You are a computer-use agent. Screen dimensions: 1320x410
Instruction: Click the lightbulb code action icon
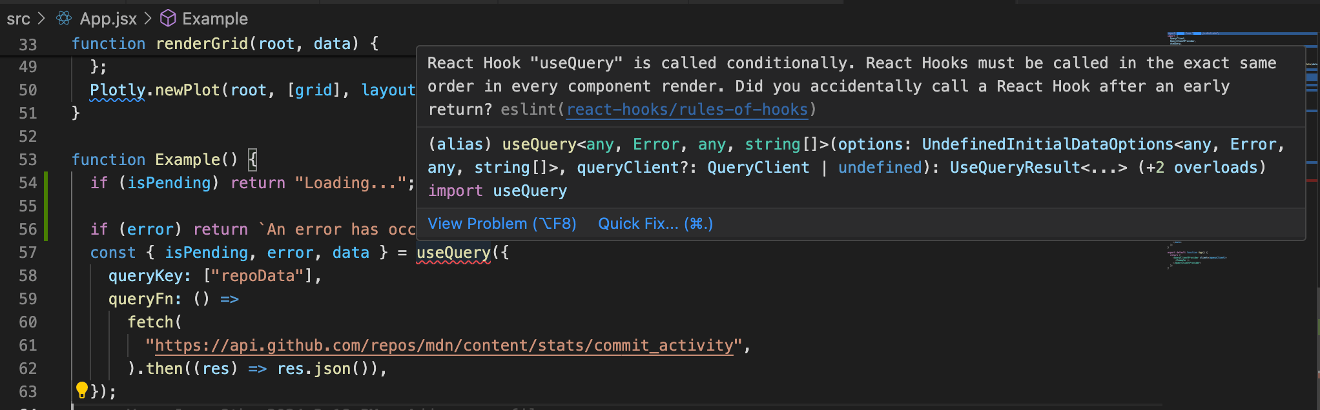[82, 389]
